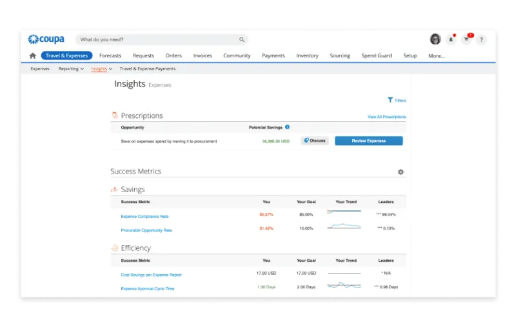Open the Forecasts tab
Screen dimensions: 516x327
click(x=110, y=55)
